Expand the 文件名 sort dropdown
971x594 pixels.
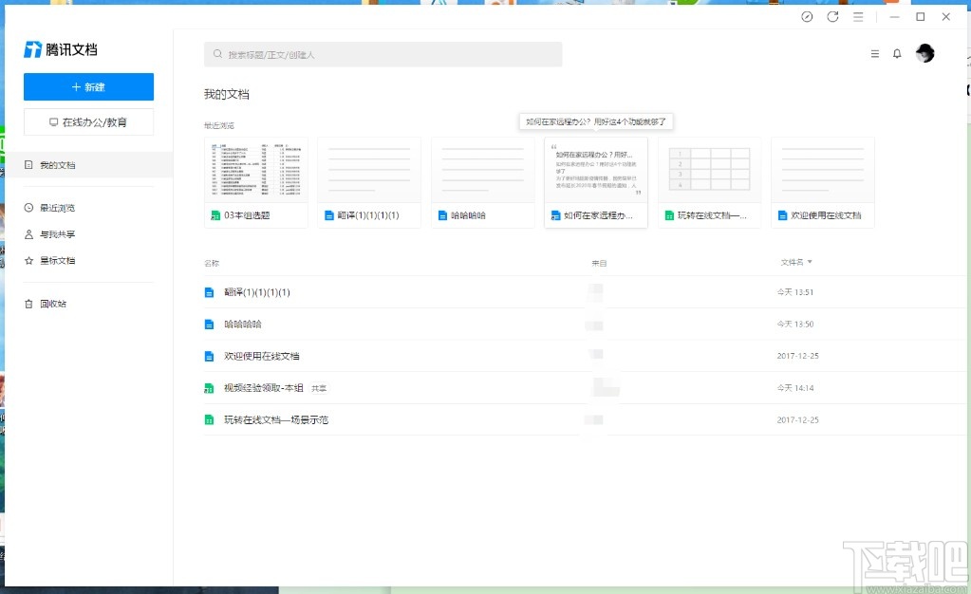[x=795, y=262]
